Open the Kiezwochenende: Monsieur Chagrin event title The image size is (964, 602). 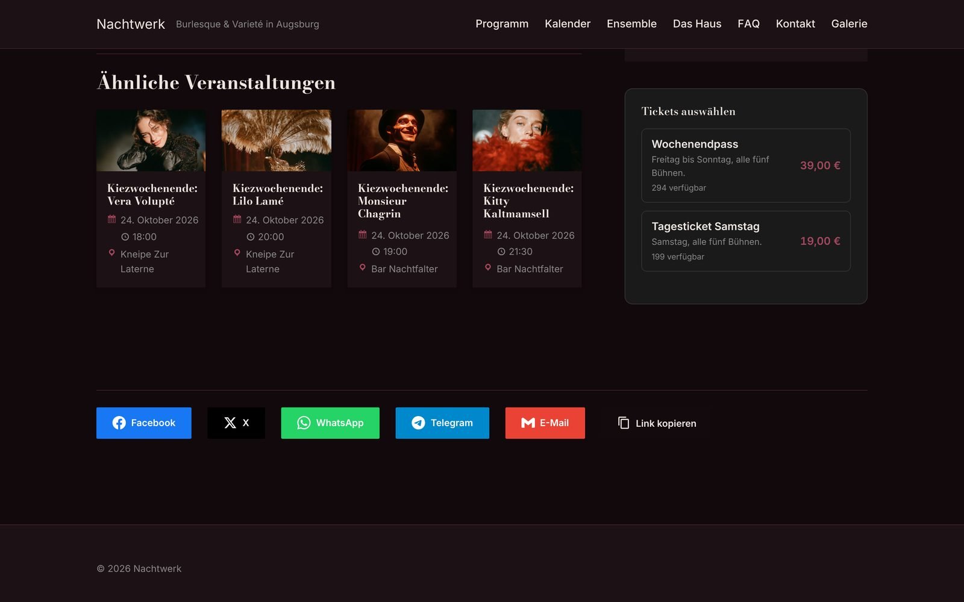coord(403,201)
